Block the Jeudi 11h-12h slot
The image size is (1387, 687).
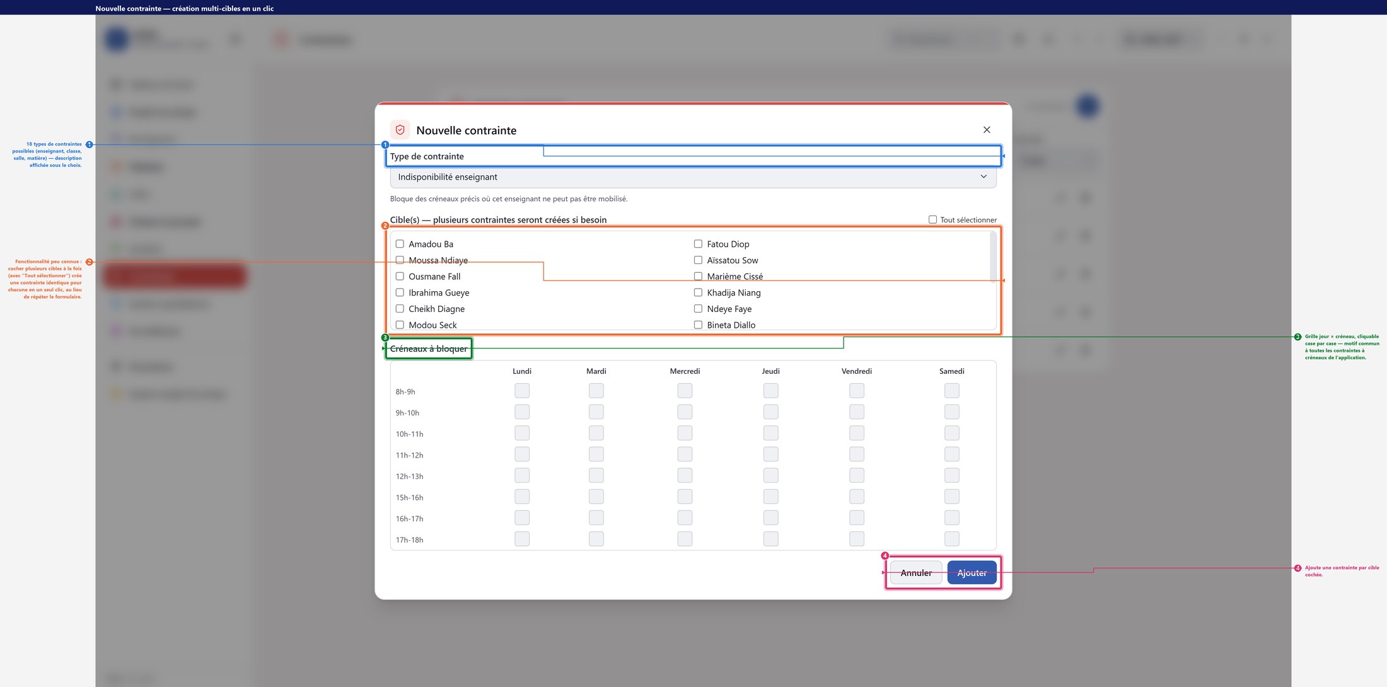click(x=770, y=454)
